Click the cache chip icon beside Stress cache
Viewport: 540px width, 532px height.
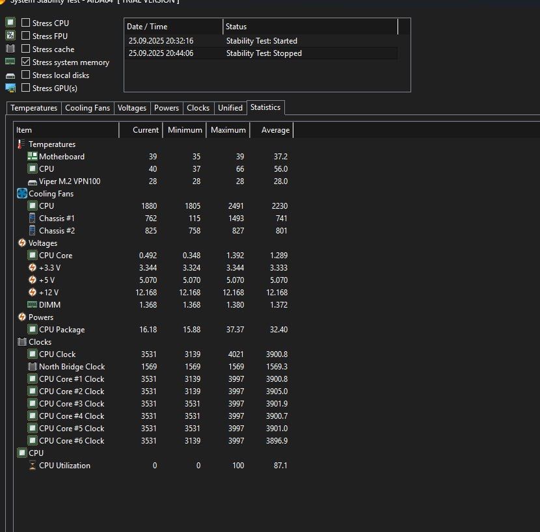click(10, 49)
